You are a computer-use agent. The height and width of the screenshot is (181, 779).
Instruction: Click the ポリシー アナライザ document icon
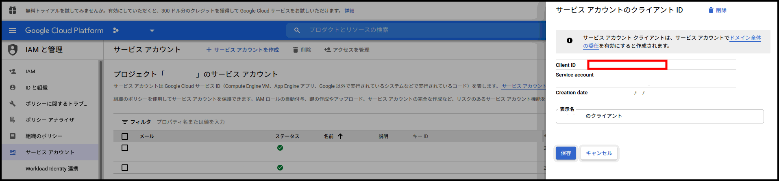[13, 120]
